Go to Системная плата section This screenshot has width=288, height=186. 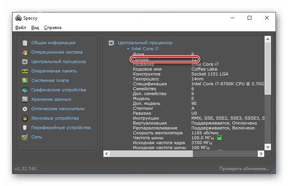pyautogui.click(x=50, y=80)
